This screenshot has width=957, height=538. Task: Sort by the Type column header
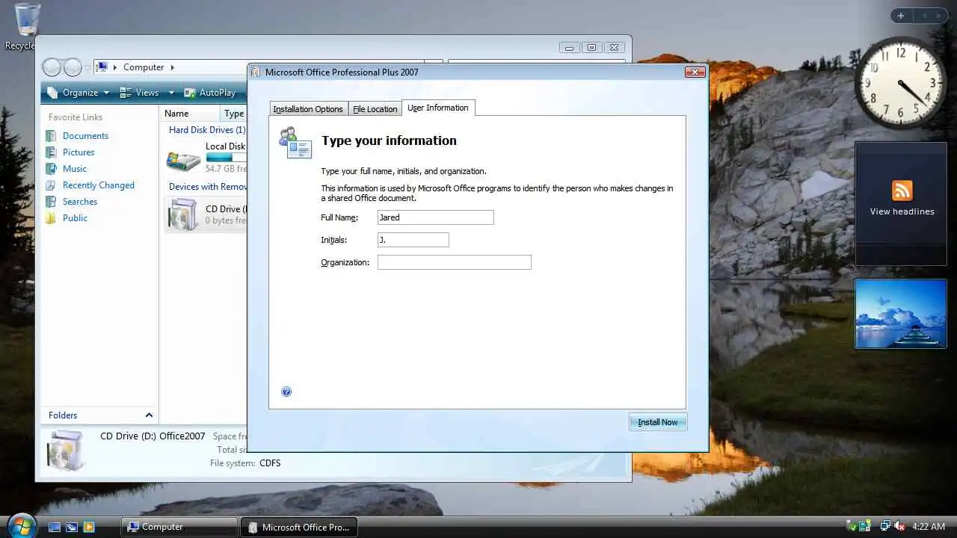234,114
